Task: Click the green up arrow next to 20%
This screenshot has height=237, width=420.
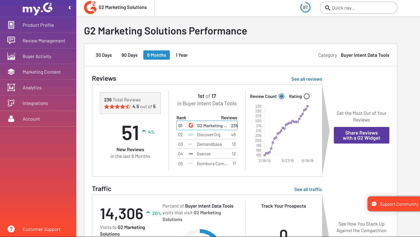Action: (x=148, y=212)
